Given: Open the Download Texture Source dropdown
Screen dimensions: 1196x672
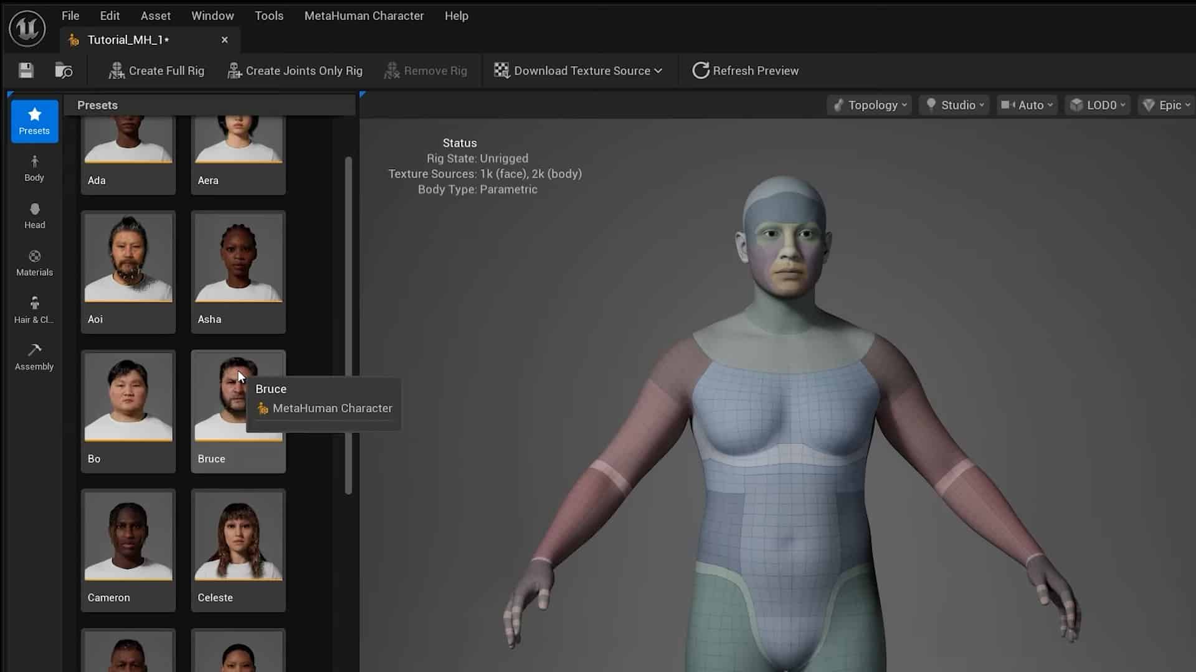Looking at the screenshot, I should click(579, 70).
